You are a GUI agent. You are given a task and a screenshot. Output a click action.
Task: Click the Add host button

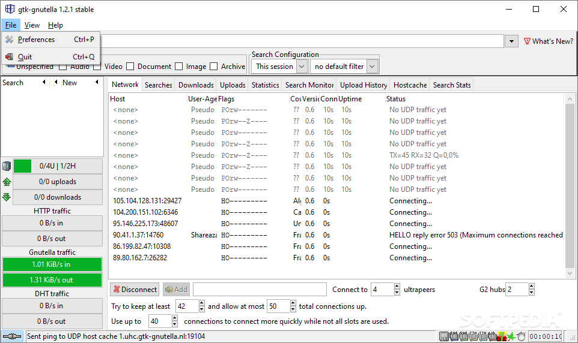pyautogui.click(x=176, y=290)
